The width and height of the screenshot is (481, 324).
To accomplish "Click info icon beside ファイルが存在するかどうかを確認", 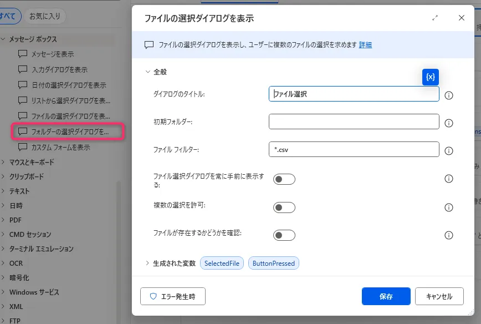I will click(449, 235).
